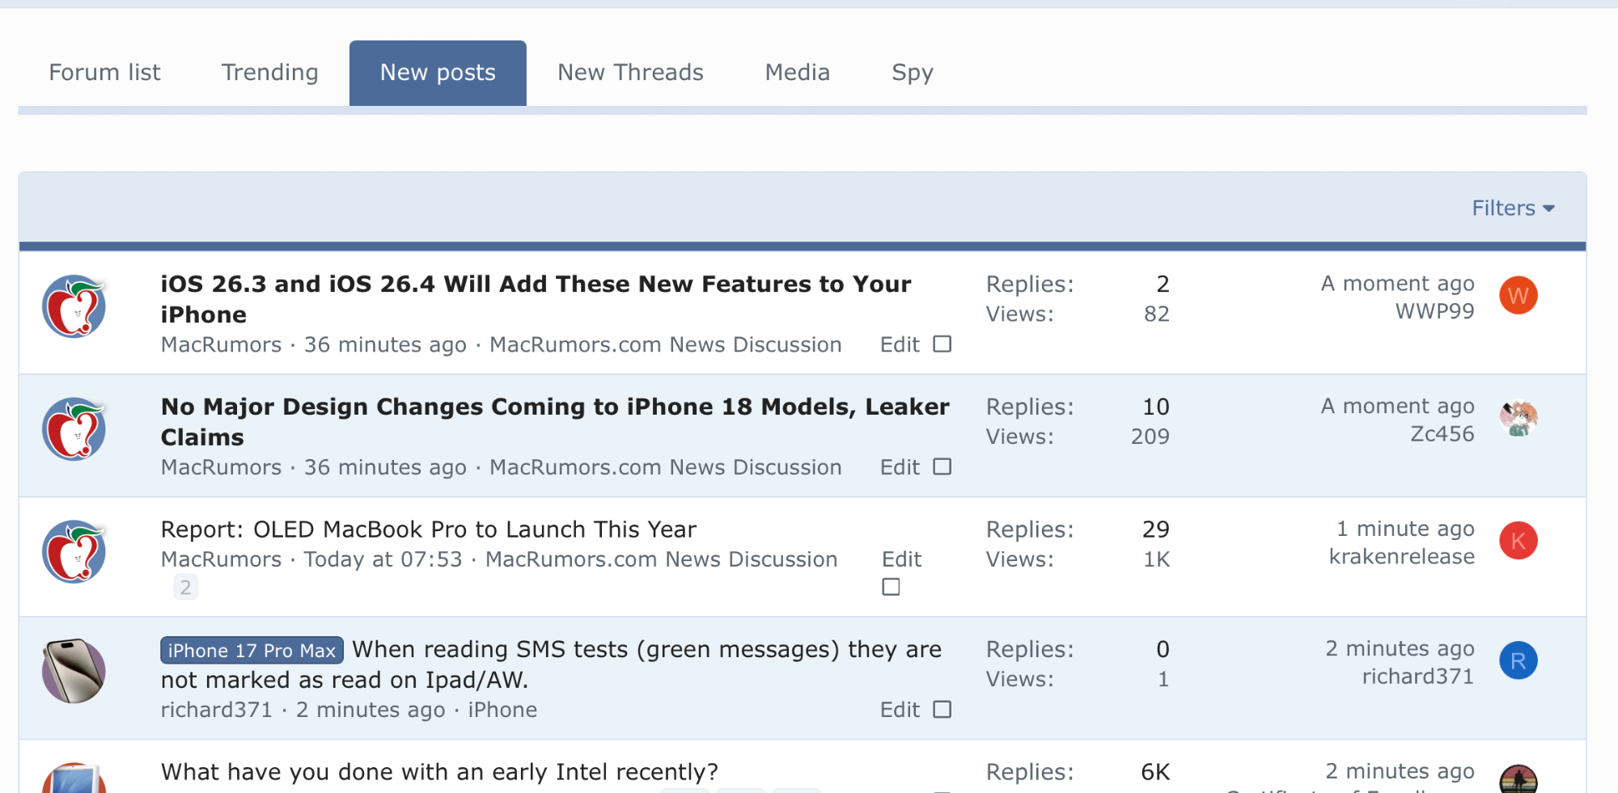This screenshot has height=793, width=1618.
Task: Switch to the Trending tab
Action: (x=269, y=73)
